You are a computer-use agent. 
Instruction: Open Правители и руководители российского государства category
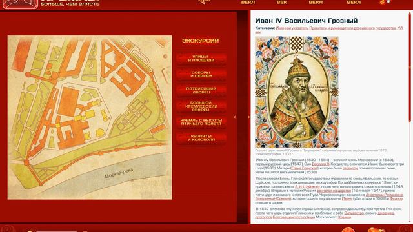tap(352, 28)
